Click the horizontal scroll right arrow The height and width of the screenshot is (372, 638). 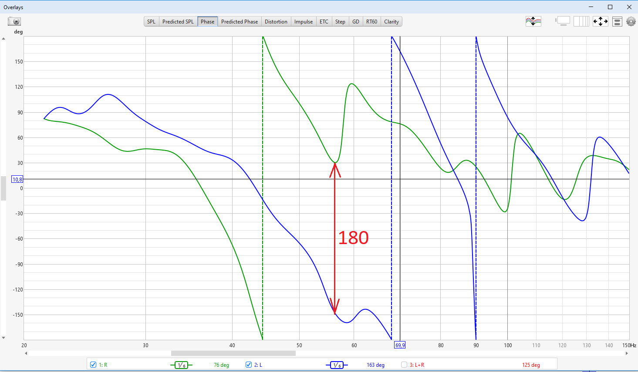tap(627, 353)
